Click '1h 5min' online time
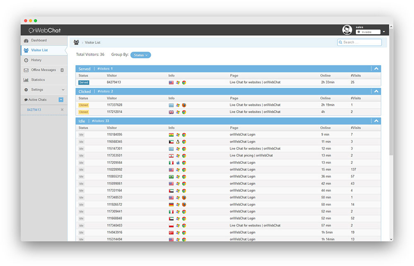This screenshot has width=414, height=266. click(327, 232)
